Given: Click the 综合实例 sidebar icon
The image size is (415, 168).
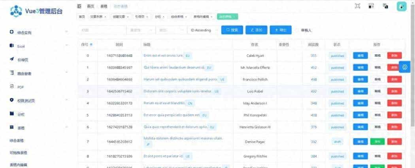Looking at the screenshot, I should (11, 32).
